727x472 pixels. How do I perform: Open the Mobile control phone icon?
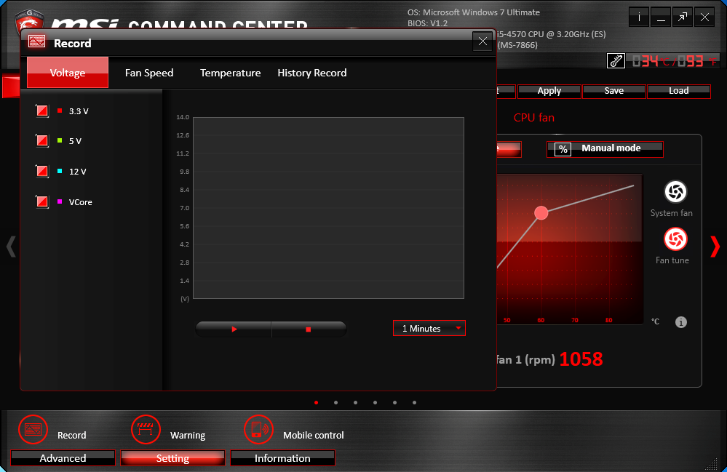[258, 429]
